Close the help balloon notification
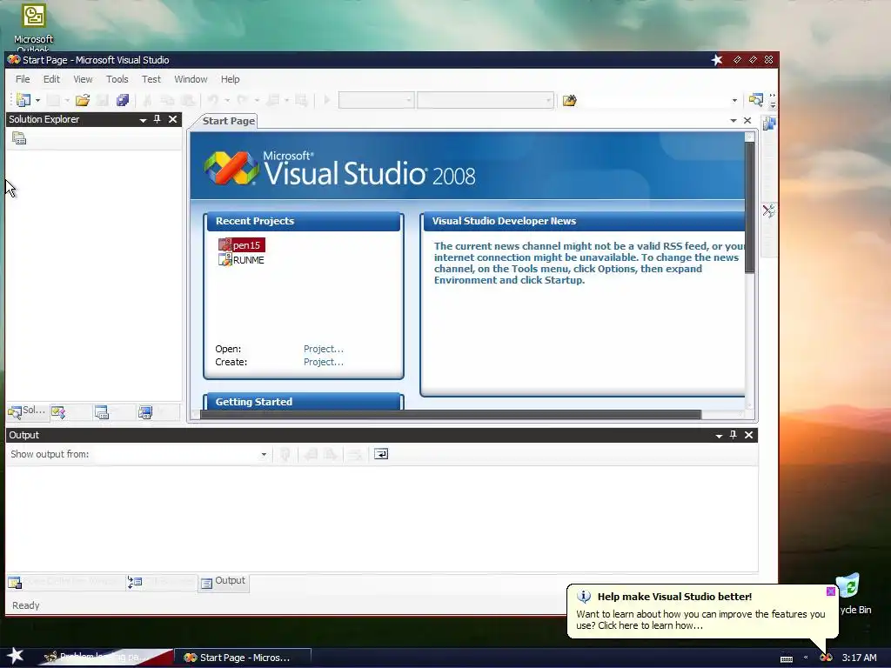 tap(830, 591)
